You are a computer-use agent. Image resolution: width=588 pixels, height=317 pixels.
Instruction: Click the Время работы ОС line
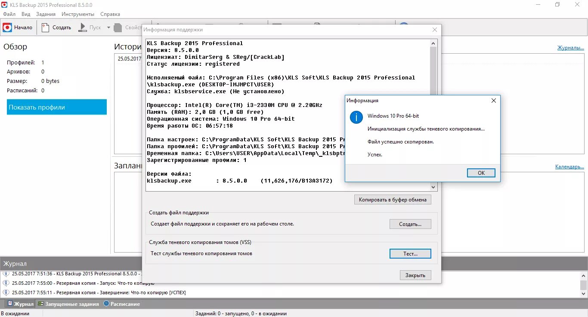click(190, 126)
